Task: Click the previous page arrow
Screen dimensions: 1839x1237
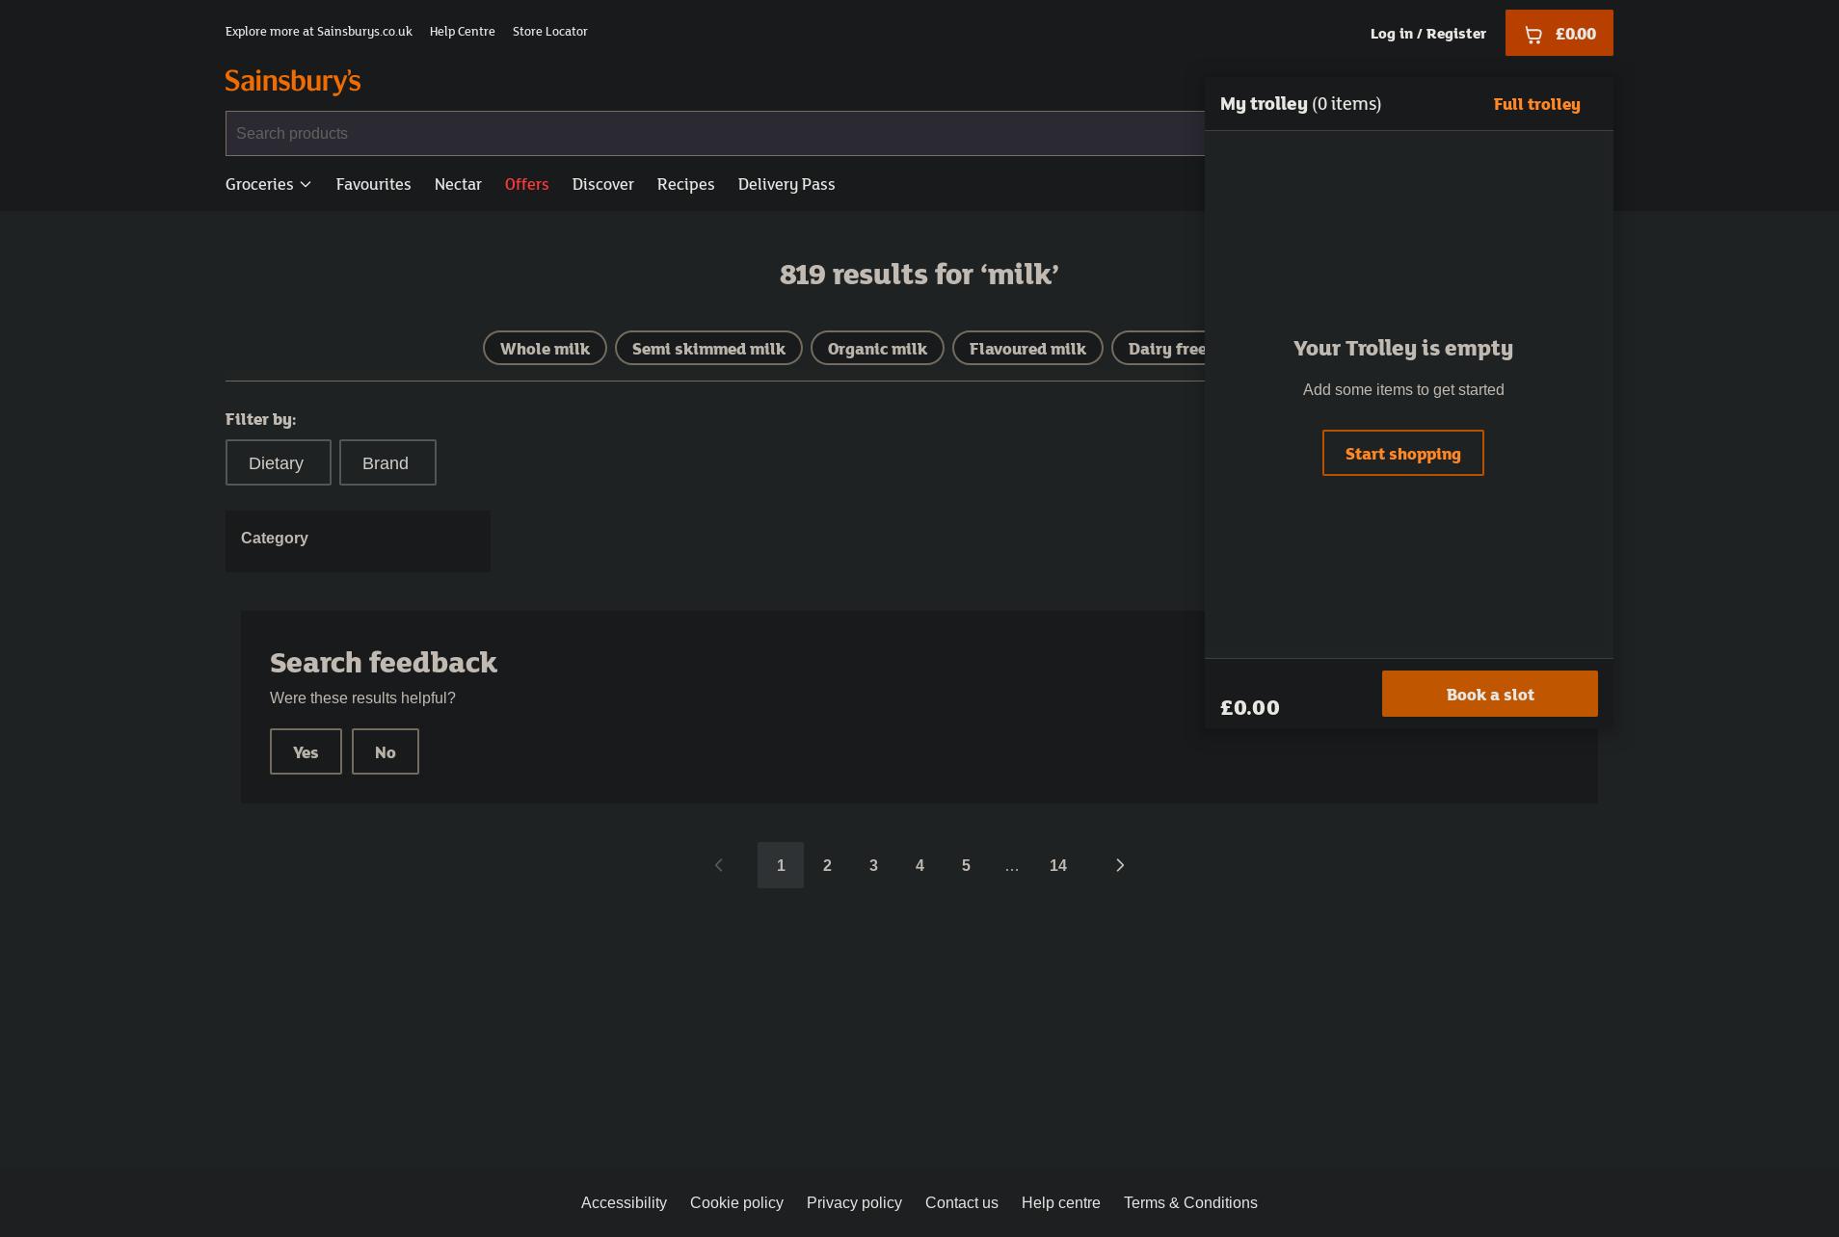Action: coord(719,865)
